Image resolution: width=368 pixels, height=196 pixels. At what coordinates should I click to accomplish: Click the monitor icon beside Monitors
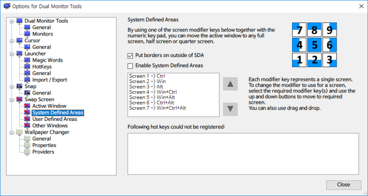click(27, 34)
